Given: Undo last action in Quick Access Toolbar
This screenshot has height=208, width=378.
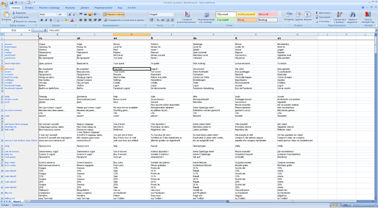Looking at the screenshot, I should (x=16, y=3).
